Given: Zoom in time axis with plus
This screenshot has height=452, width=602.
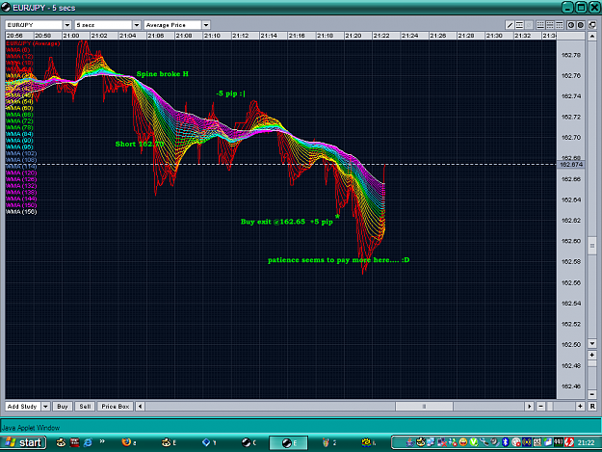Looking at the screenshot, I should point(580,407).
